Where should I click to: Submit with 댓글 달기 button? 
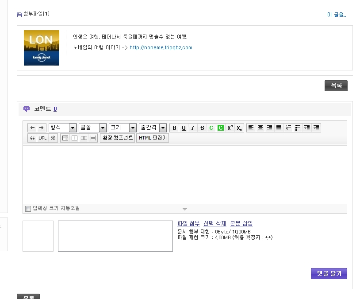click(x=329, y=273)
